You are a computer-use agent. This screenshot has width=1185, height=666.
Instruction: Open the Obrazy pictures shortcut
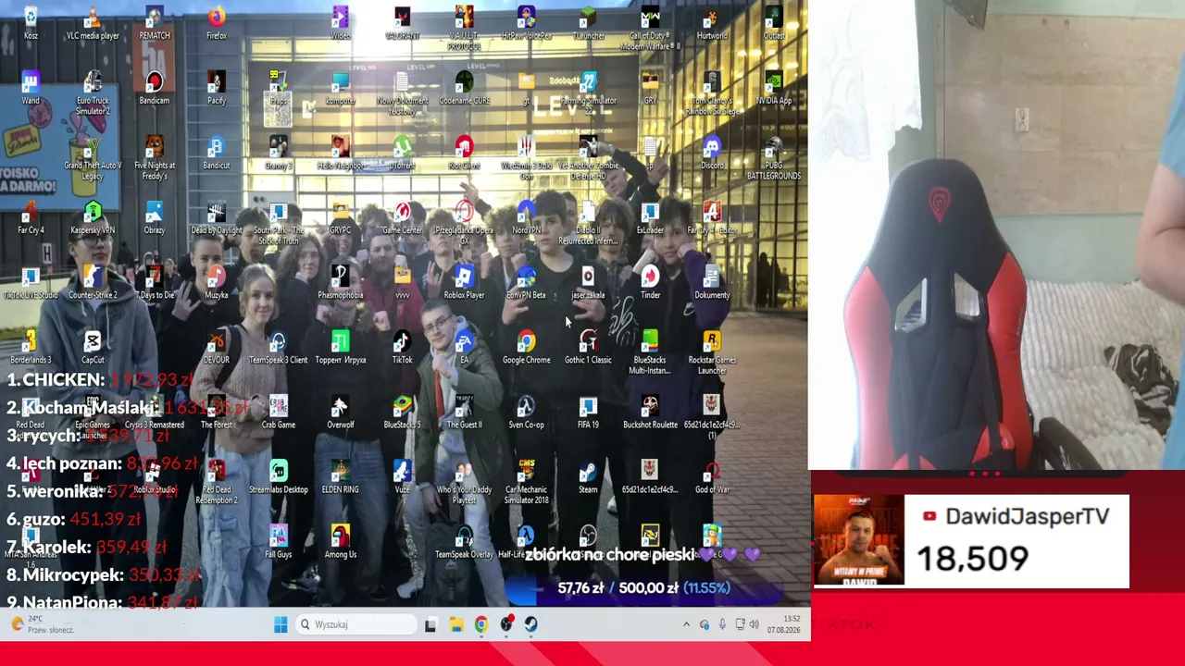click(x=155, y=218)
